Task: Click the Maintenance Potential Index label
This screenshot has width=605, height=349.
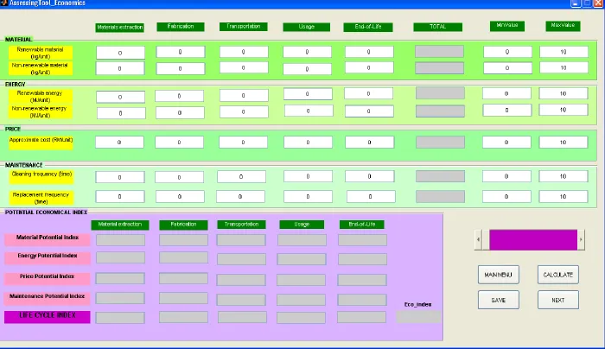Action: point(48,298)
